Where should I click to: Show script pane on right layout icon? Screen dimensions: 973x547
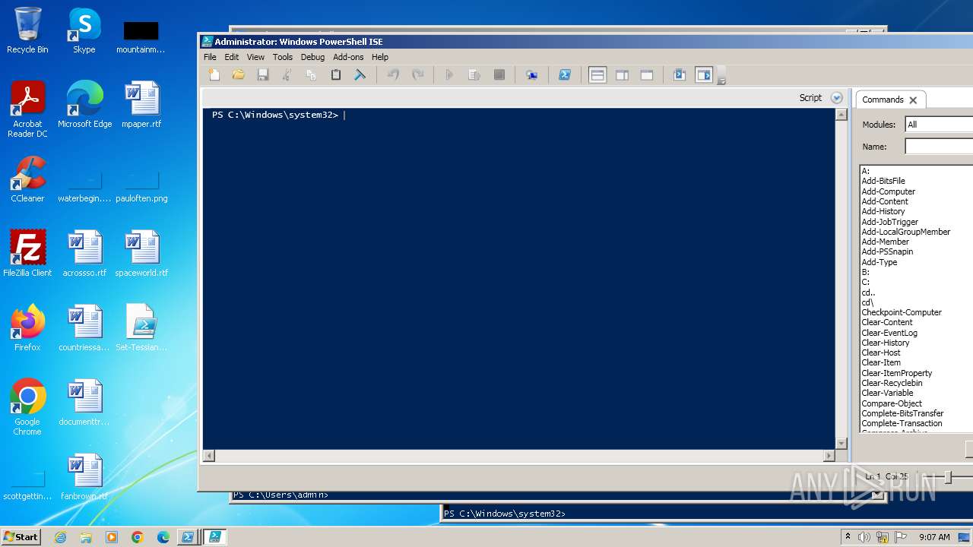coord(622,74)
